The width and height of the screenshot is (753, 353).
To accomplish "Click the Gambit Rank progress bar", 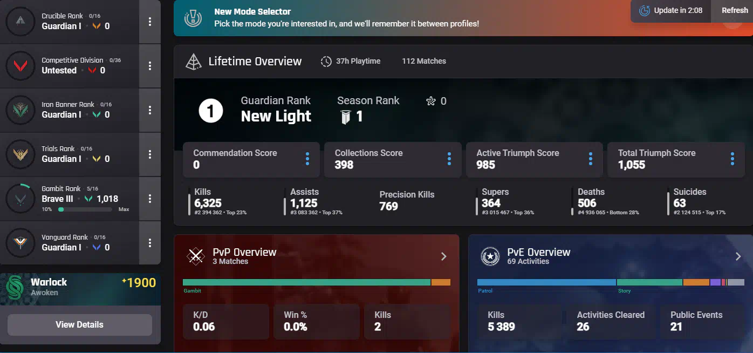I will [x=86, y=209].
